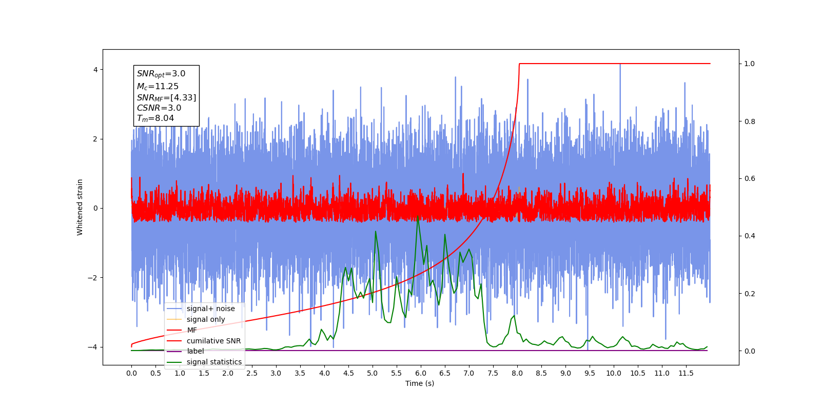Image resolution: width=821 pixels, height=410 pixels.
Task: Click the x-axis tick label 9.5
Action: point(590,373)
